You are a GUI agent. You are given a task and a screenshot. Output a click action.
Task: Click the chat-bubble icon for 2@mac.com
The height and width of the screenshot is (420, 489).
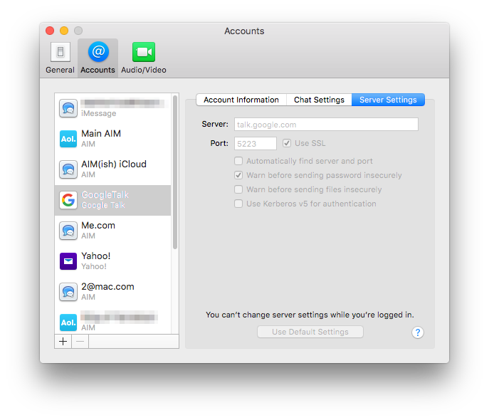68,292
